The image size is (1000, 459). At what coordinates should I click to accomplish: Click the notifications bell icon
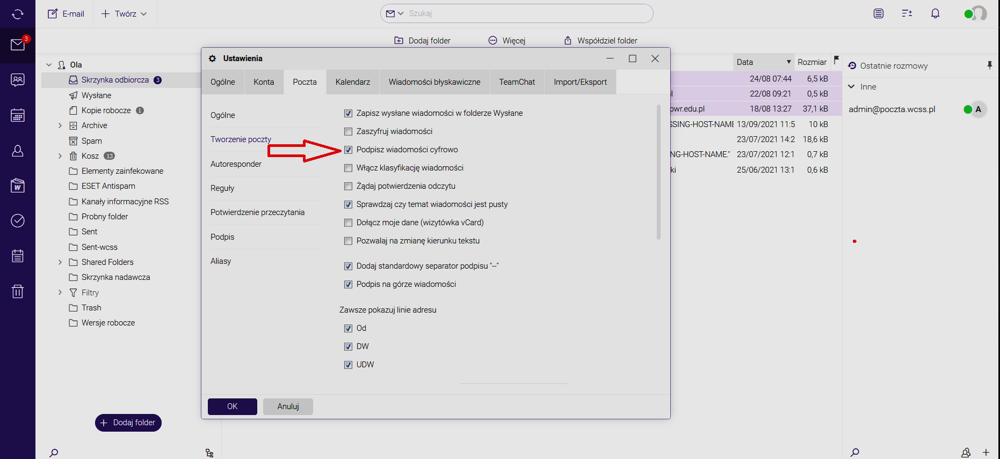click(x=935, y=13)
